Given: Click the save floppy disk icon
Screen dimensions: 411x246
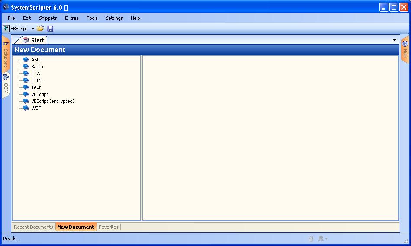Looking at the screenshot, I should click(x=50, y=29).
